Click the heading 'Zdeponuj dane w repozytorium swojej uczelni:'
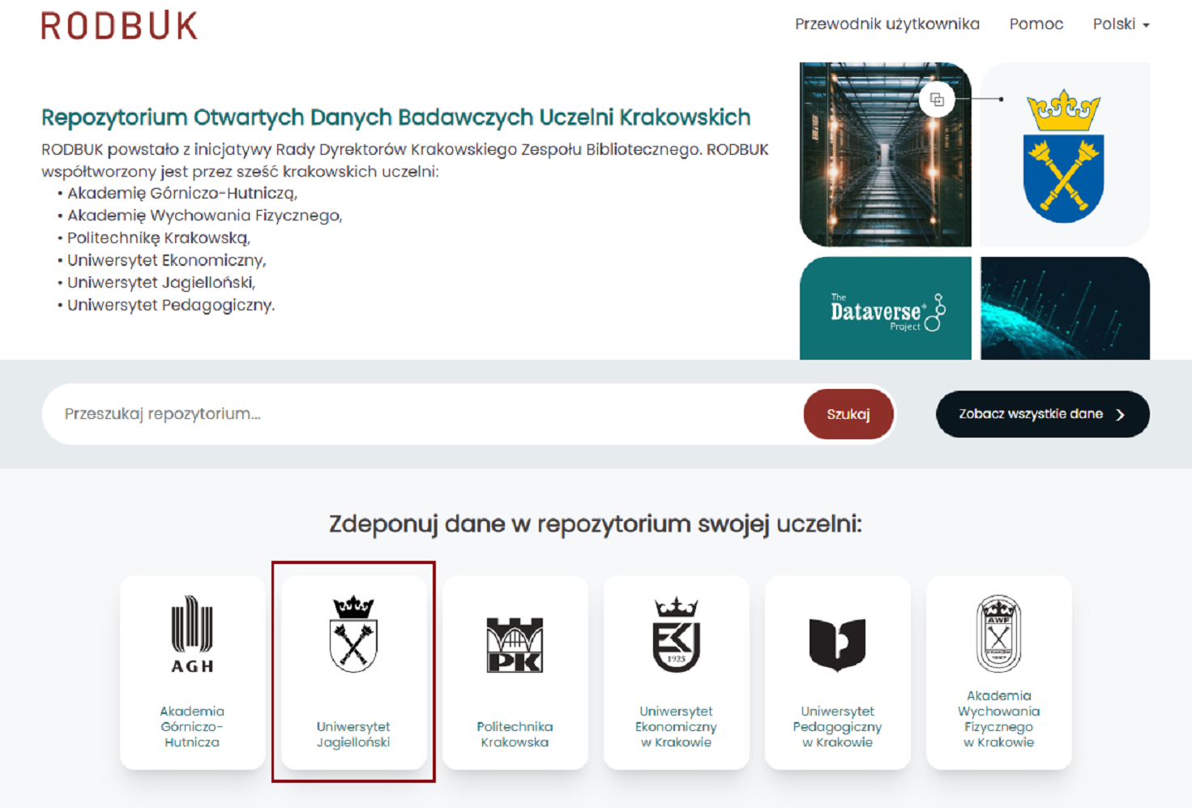Screen dimensions: 1192x808 pyautogui.click(x=596, y=524)
